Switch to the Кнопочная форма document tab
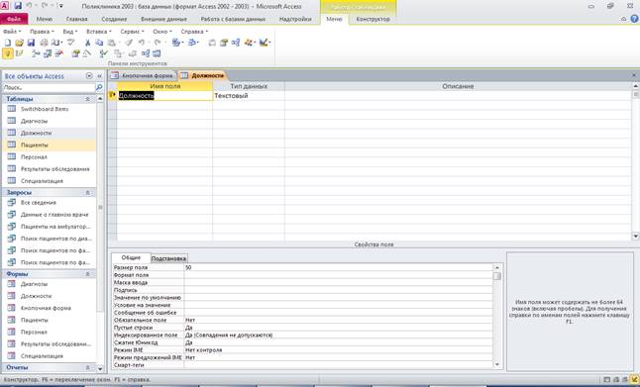This screenshot has height=387, width=640. [x=143, y=75]
